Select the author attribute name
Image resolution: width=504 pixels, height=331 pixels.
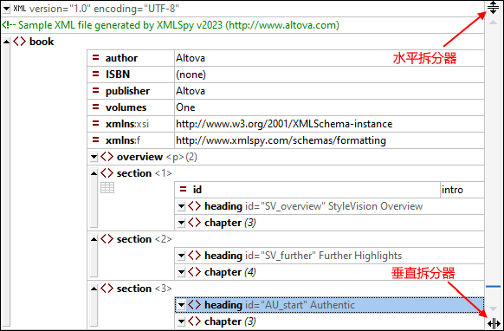121,58
